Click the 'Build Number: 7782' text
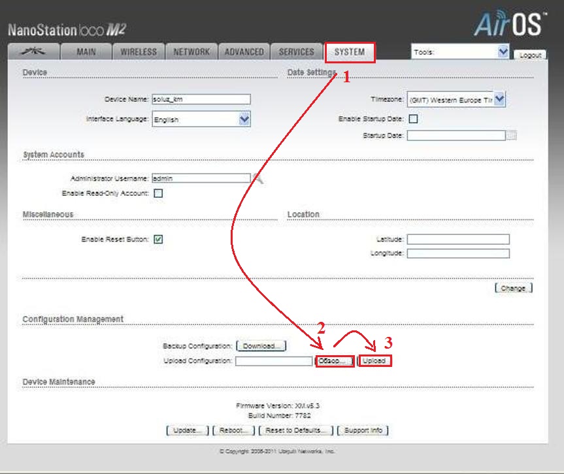564x474 pixels. coord(280,416)
